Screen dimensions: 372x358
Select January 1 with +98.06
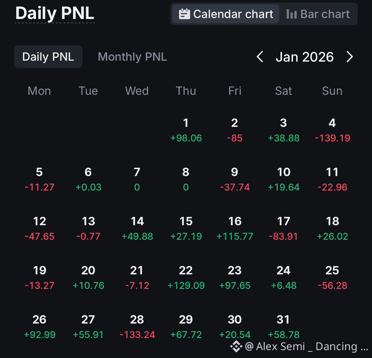point(186,130)
